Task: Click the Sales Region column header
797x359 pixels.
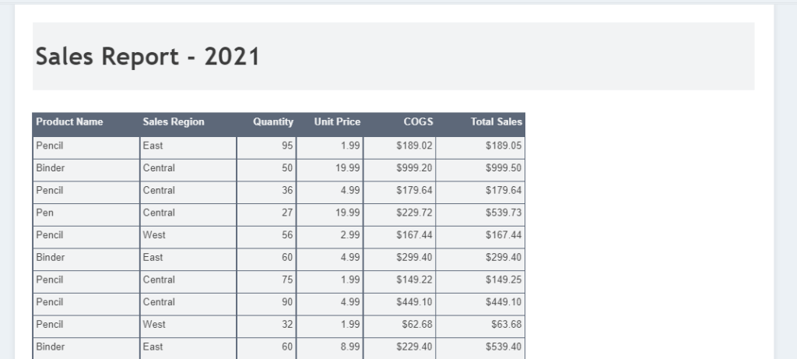Action: [x=174, y=121]
